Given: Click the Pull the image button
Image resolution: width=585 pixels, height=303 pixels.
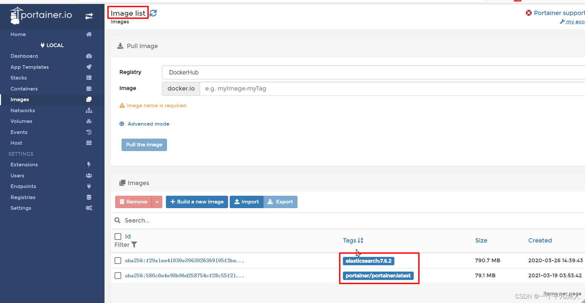Looking at the screenshot, I should coord(144,145).
